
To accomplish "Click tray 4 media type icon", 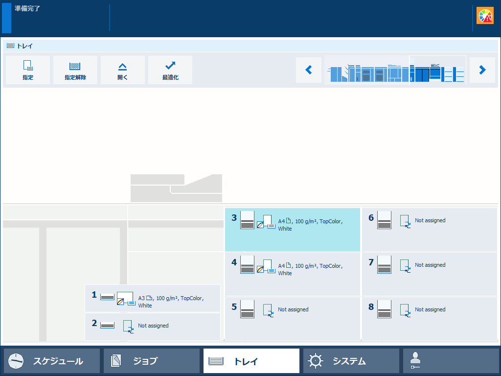I will 266,266.
